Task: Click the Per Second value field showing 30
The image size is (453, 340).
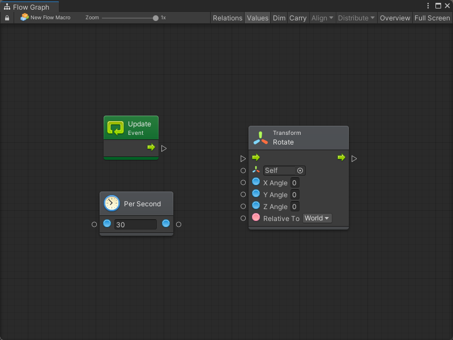Action: coord(135,225)
